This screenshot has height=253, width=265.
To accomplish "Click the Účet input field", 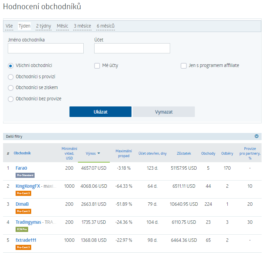I will click(132, 48).
